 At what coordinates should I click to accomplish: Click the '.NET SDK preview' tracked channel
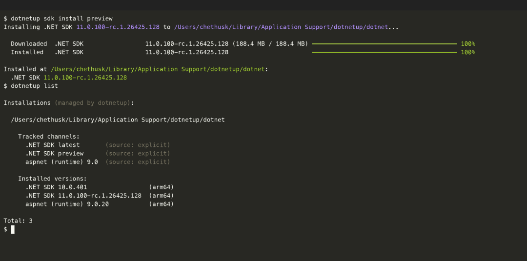pos(55,154)
